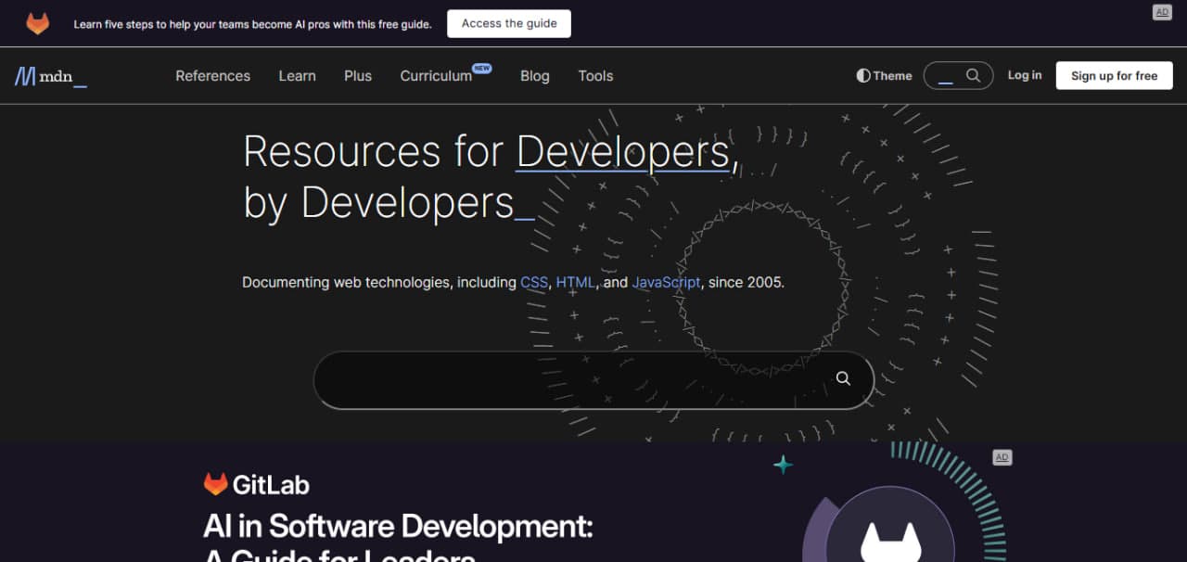Image resolution: width=1187 pixels, height=562 pixels.
Task: Click the AD badge on the GitLab ad
Action: (x=1002, y=457)
